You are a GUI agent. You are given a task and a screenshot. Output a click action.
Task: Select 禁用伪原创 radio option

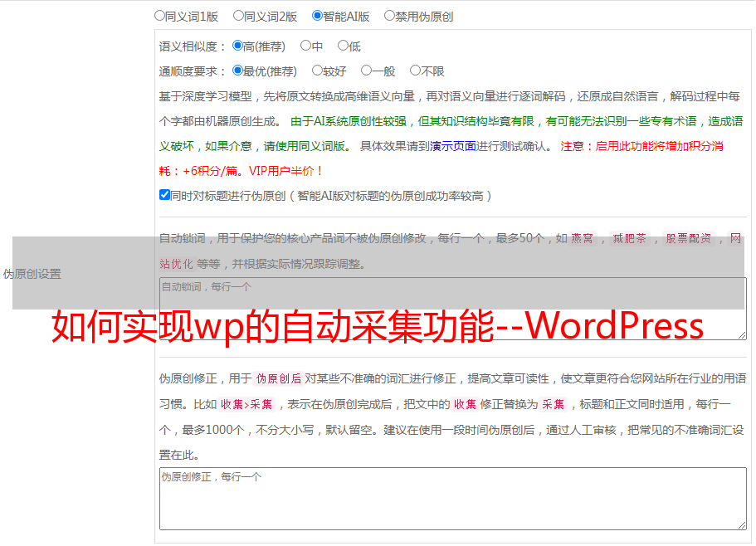pos(389,16)
